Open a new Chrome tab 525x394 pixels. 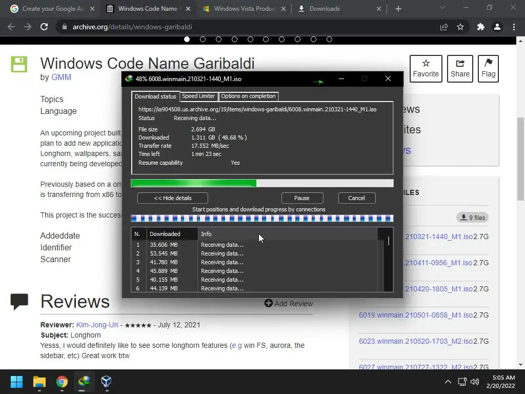(x=398, y=9)
